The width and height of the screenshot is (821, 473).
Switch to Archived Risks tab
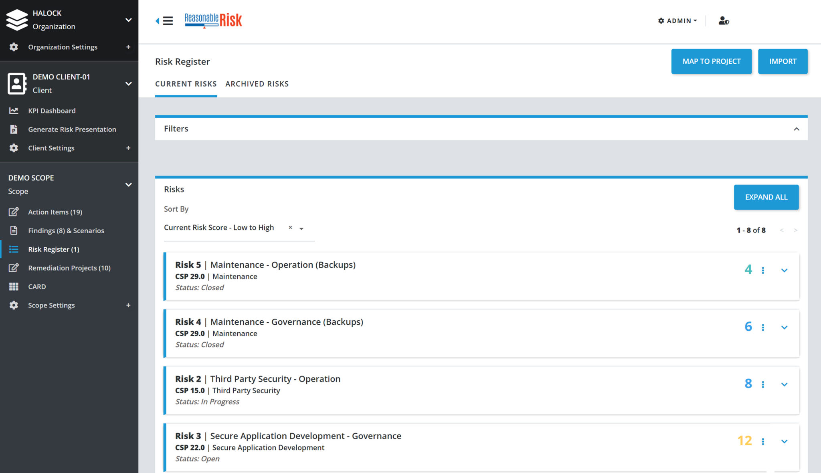click(257, 84)
